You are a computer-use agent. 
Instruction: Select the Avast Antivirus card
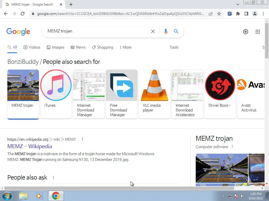pos(251,94)
